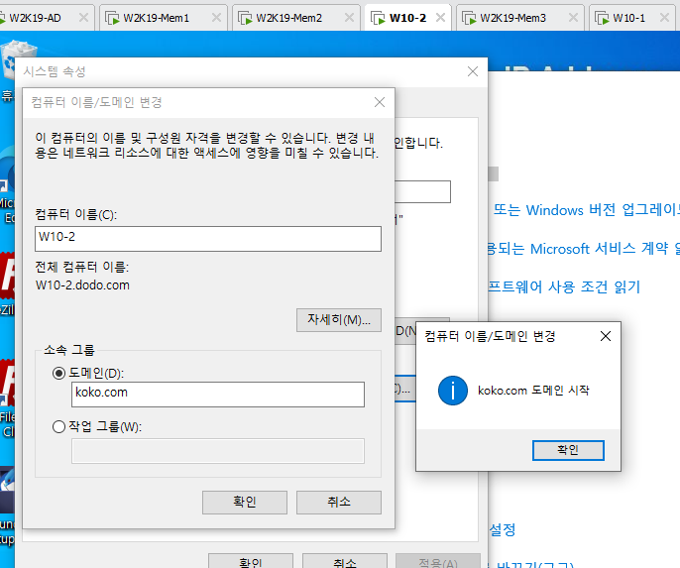
Task: Open the Microsoft 서비스 계약 link
Action: point(584,249)
